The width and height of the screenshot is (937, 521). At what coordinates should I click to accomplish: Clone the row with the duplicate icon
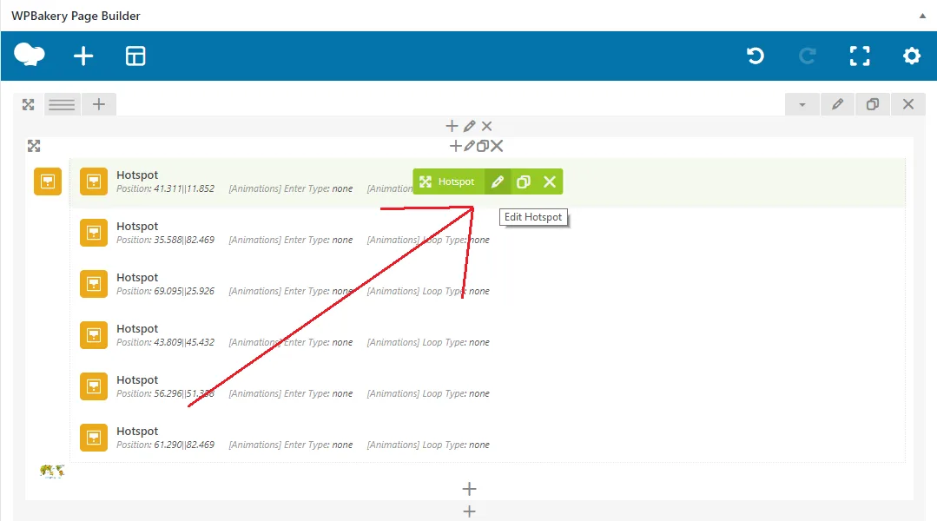[x=873, y=104]
